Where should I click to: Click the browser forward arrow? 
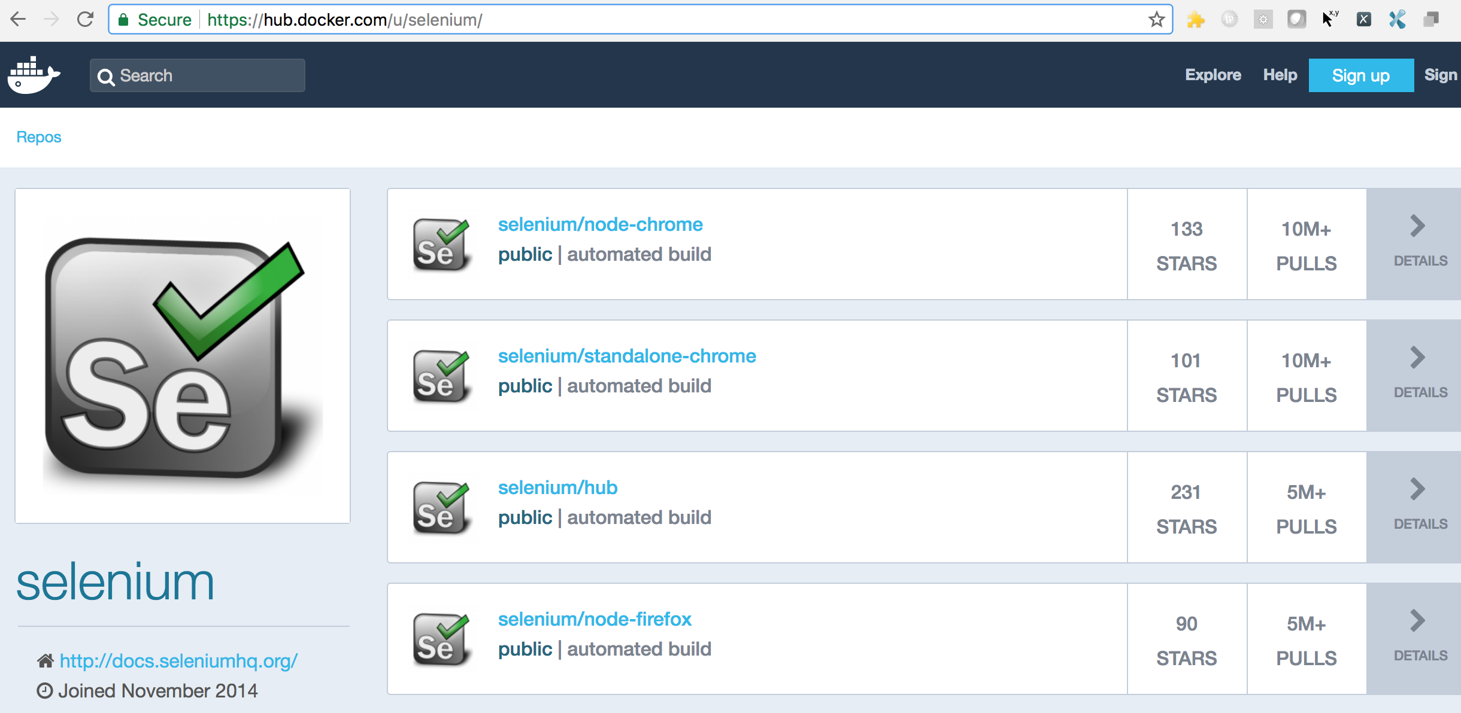coord(51,20)
